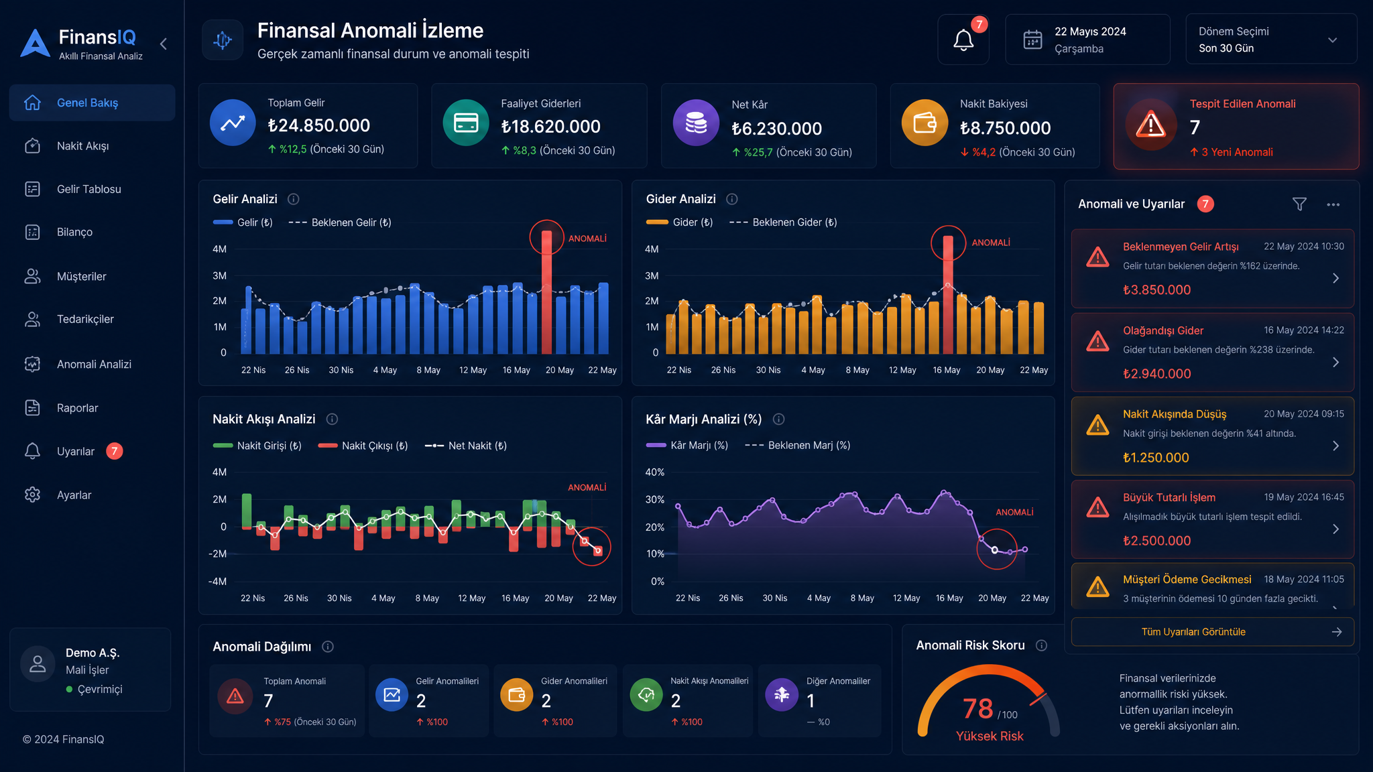Click the info icon next to Anomali Dağılımı
Image resolution: width=1373 pixels, height=772 pixels.
[328, 647]
